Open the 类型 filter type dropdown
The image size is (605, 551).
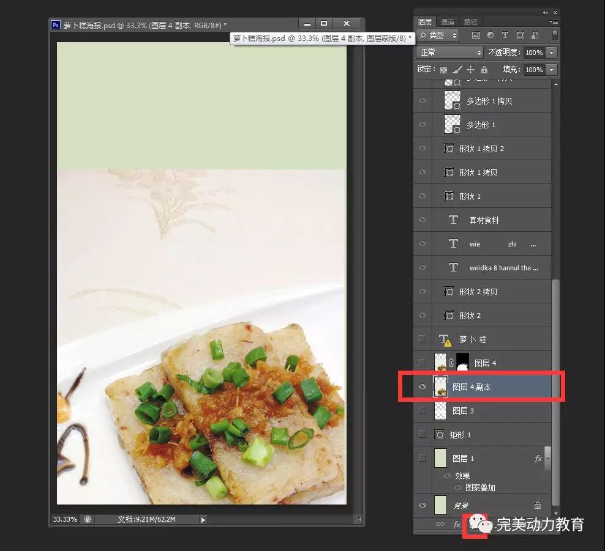click(x=438, y=35)
